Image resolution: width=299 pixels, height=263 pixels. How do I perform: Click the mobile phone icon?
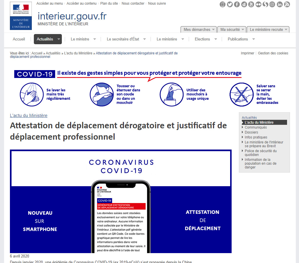tap(223, 4)
